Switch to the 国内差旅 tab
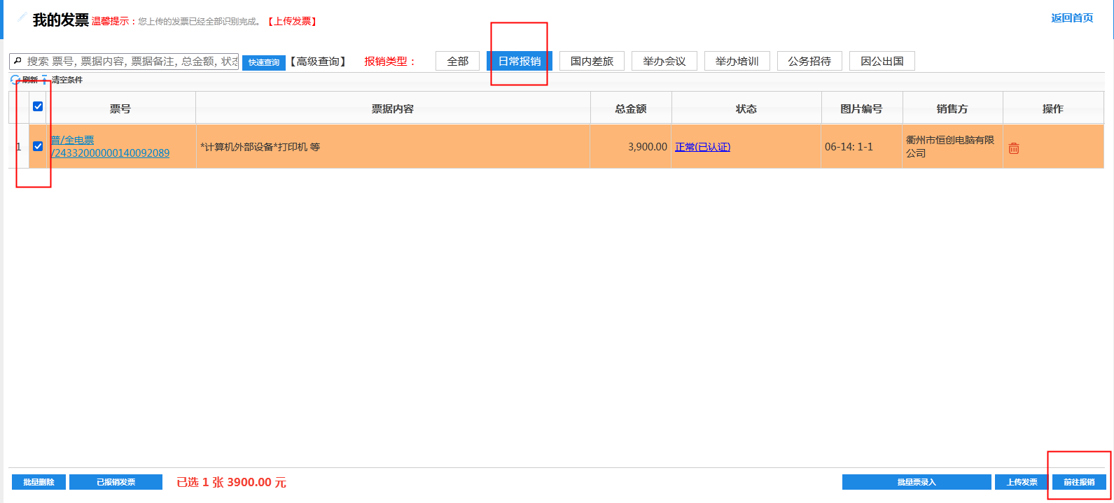This screenshot has height=503, width=1114. coord(592,62)
